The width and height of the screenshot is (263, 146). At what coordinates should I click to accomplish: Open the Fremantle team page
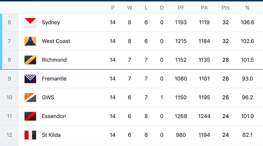point(54,79)
